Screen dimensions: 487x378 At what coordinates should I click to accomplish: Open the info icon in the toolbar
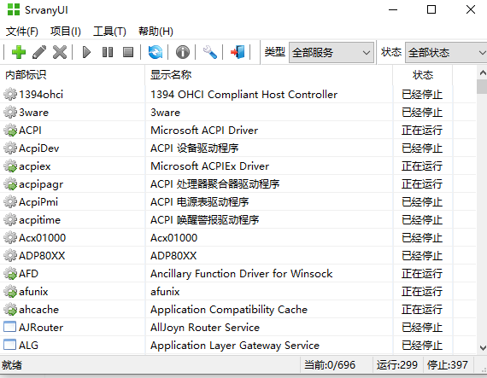(x=183, y=52)
